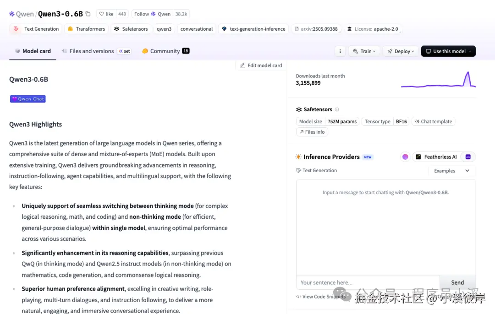
Task: Click the Qwen3 Highlights heading
Action: pos(35,124)
